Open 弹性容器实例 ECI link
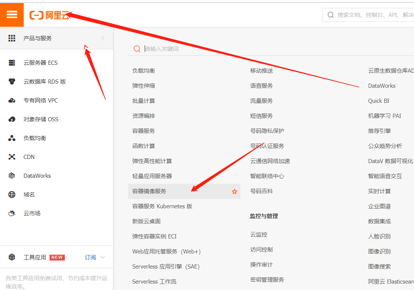 click(x=154, y=236)
